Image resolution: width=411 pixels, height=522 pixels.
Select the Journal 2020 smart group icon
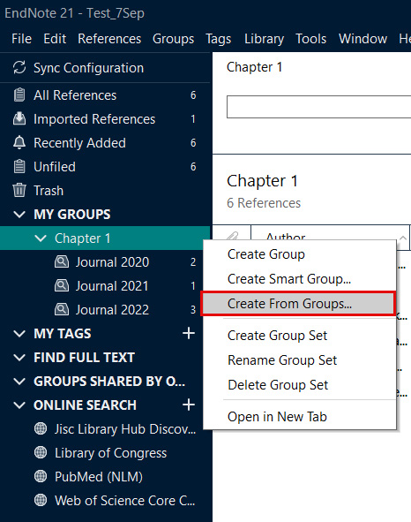click(x=62, y=261)
